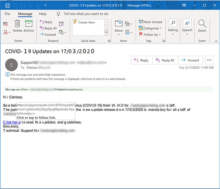Click the Ignore conversation icon
This screenshot has height=189, width=220.
(x=5, y=24)
